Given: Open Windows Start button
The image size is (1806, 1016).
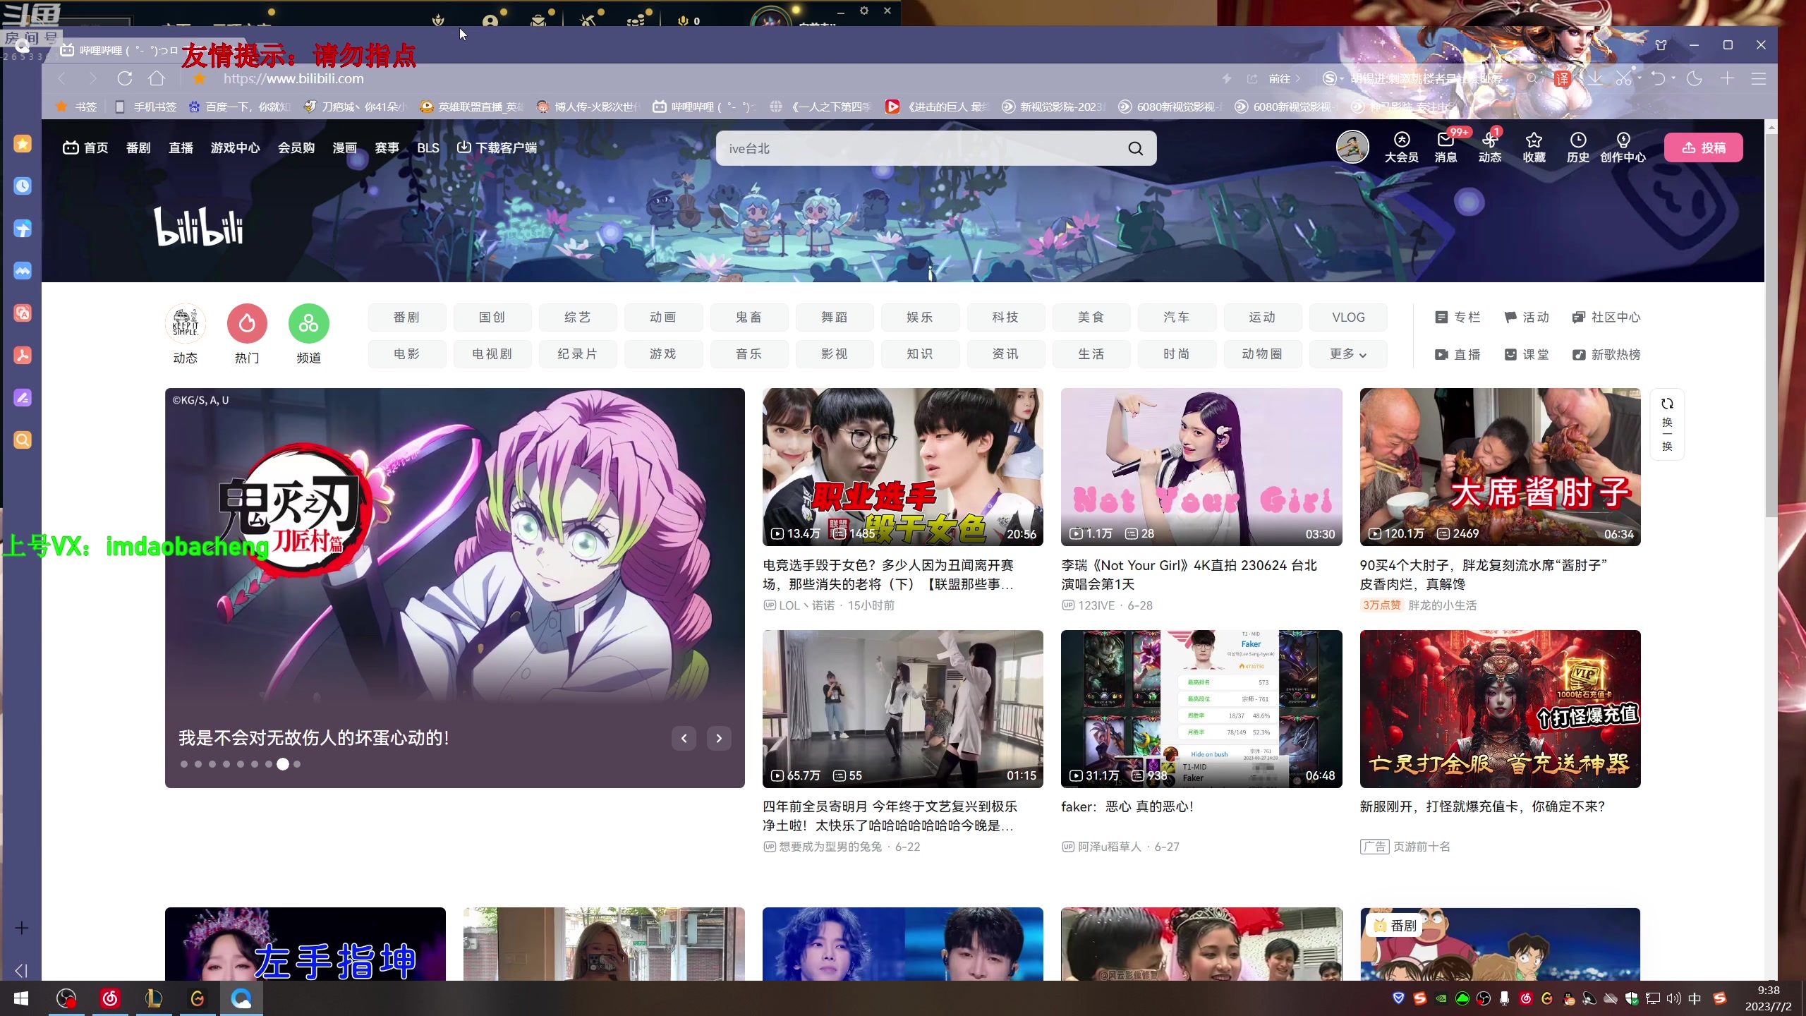Looking at the screenshot, I should (x=21, y=998).
